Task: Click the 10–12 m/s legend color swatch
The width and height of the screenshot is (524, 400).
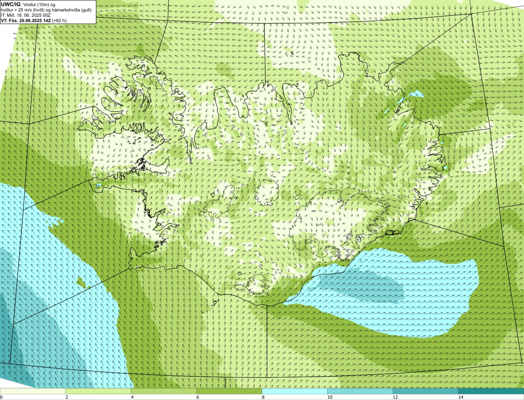Action: [360, 391]
